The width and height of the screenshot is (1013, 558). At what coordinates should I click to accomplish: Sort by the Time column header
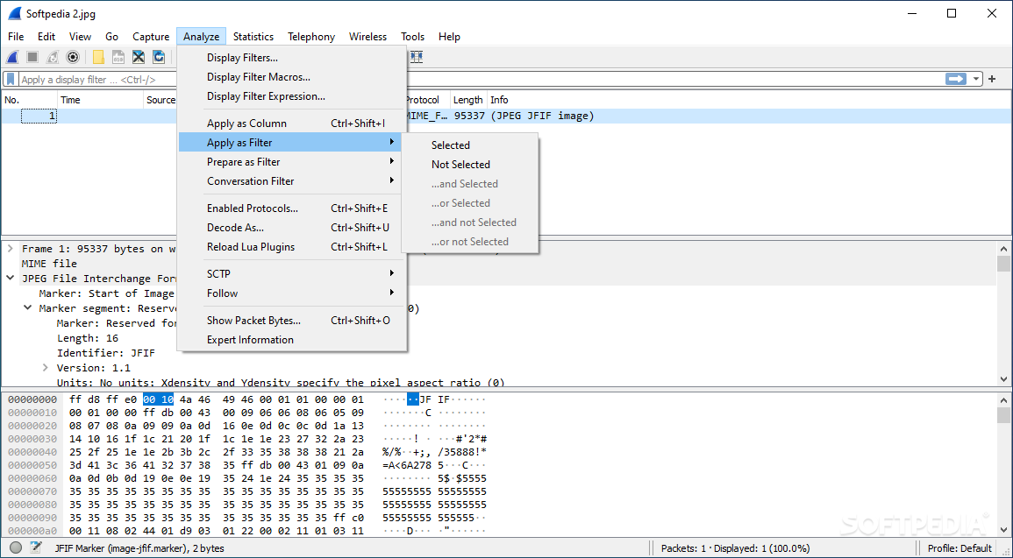[100, 100]
